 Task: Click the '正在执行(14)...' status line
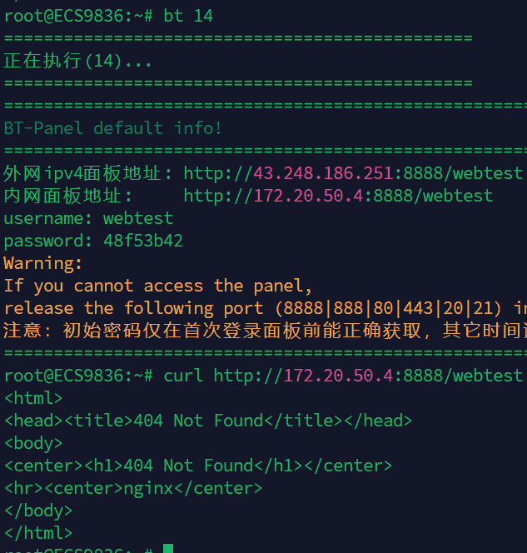pyautogui.click(x=78, y=61)
